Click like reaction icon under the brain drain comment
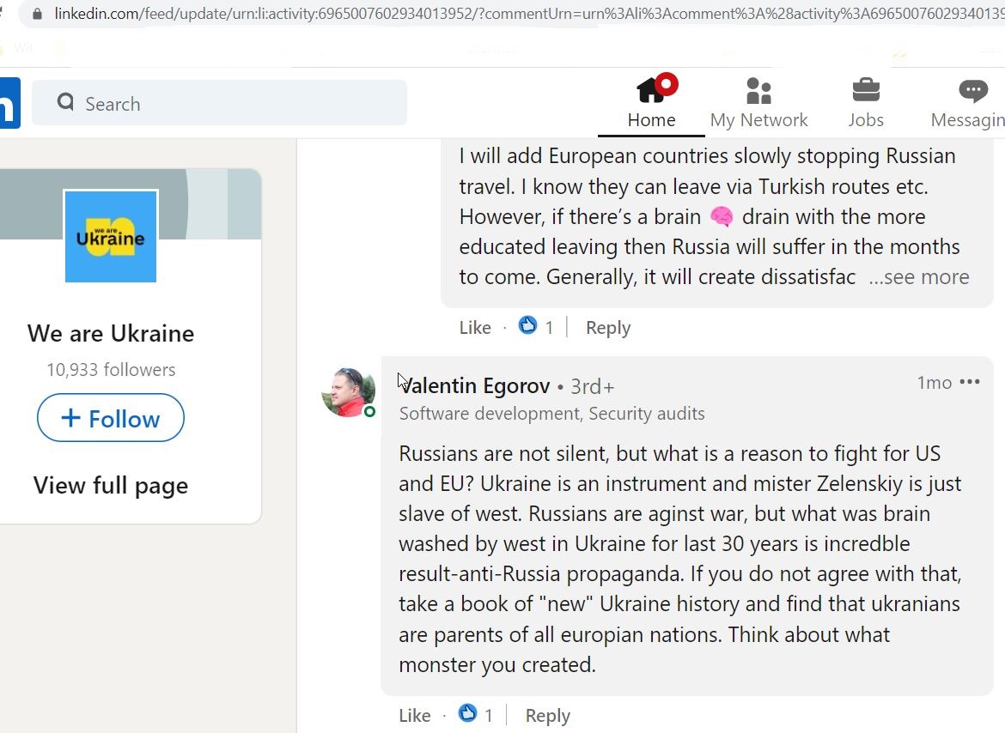This screenshot has height=733, width=1005. (x=527, y=325)
